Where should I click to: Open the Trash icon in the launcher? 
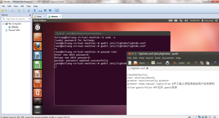38,110
